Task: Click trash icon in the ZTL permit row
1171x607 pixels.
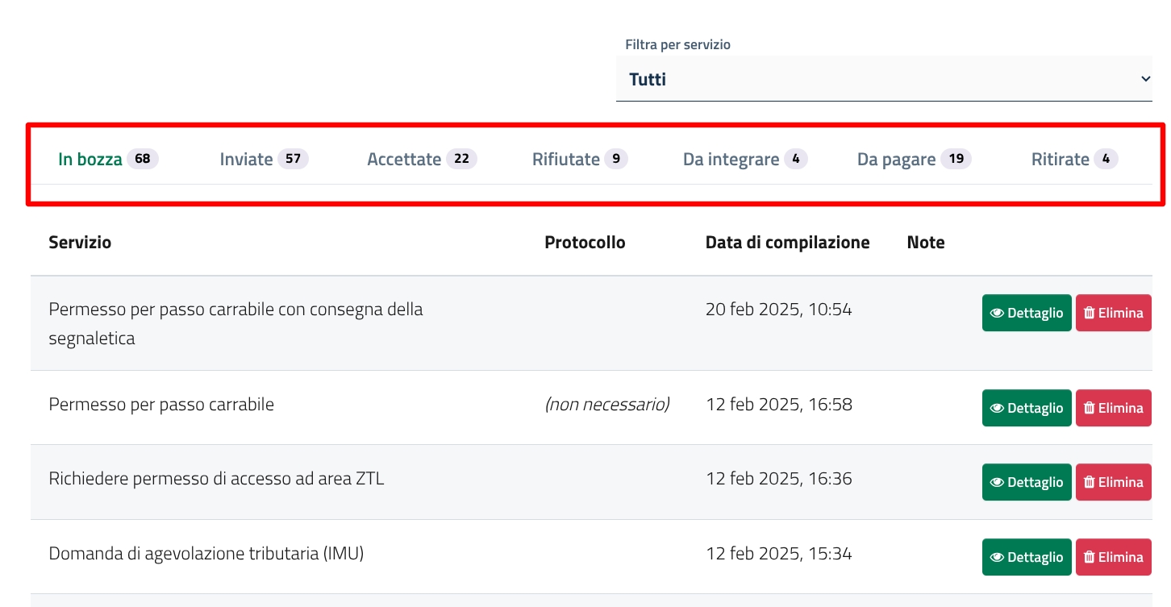Action: click(1089, 482)
